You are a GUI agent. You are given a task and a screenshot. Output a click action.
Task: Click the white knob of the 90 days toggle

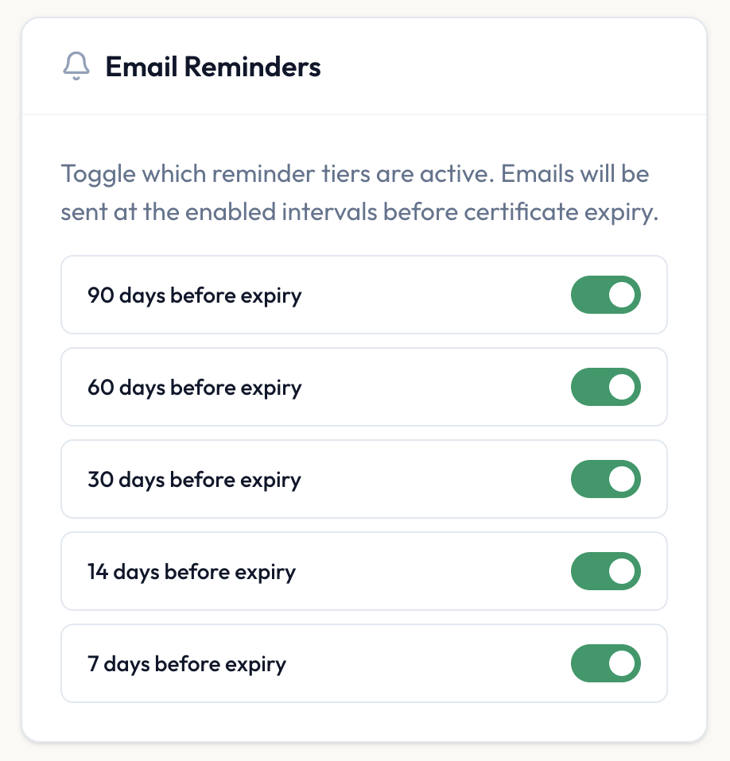tap(623, 295)
